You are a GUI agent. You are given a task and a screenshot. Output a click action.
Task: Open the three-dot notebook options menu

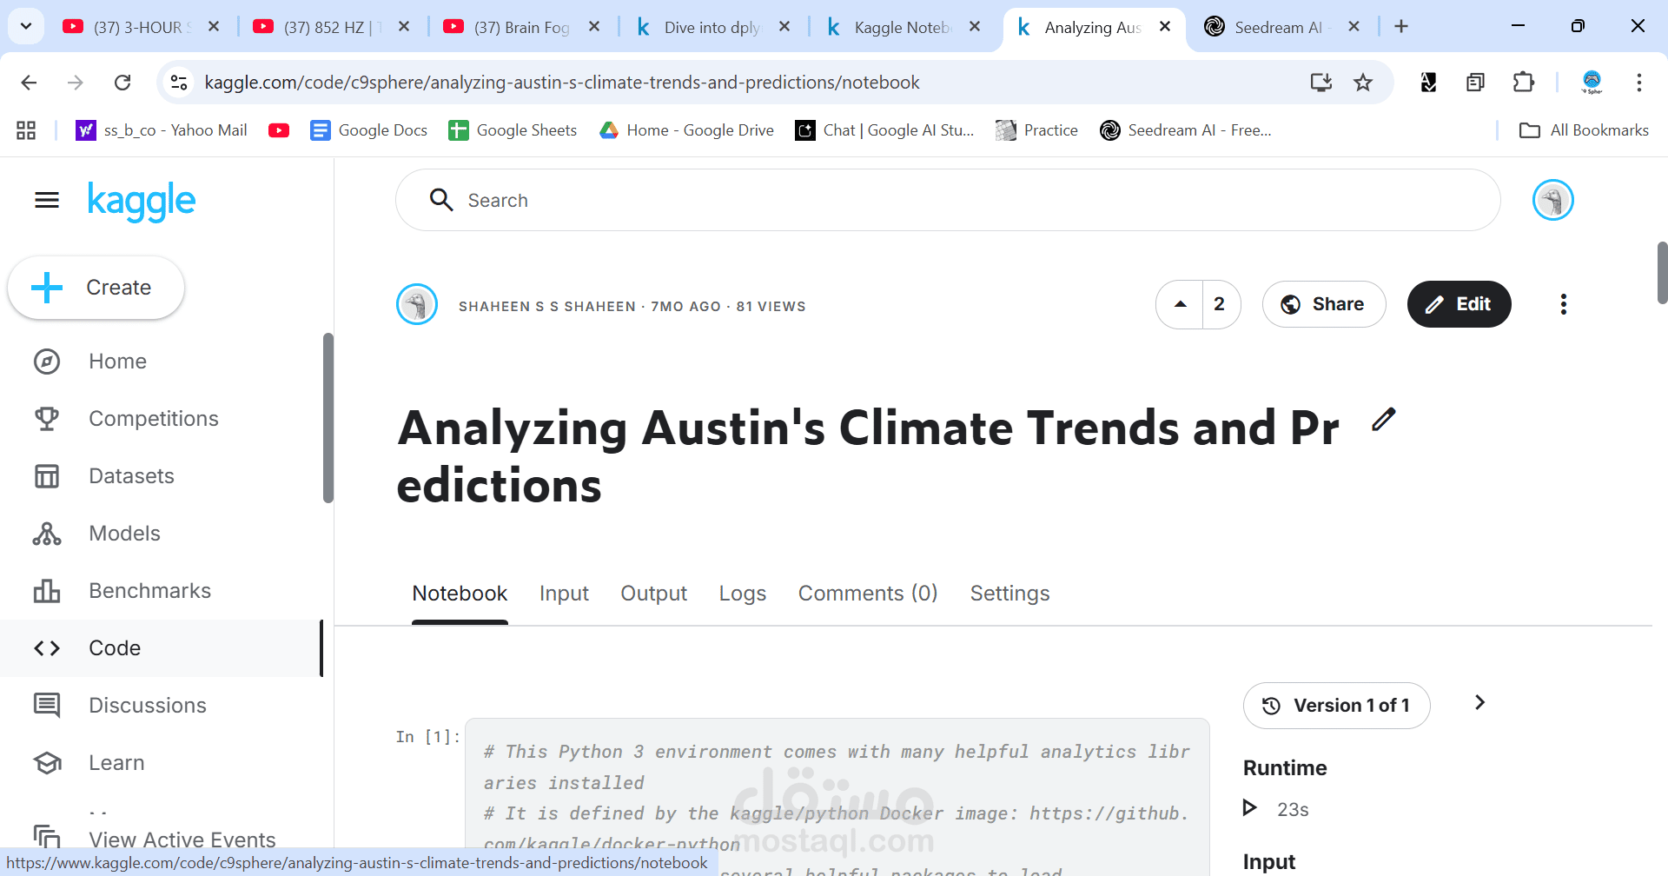(x=1563, y=304)
